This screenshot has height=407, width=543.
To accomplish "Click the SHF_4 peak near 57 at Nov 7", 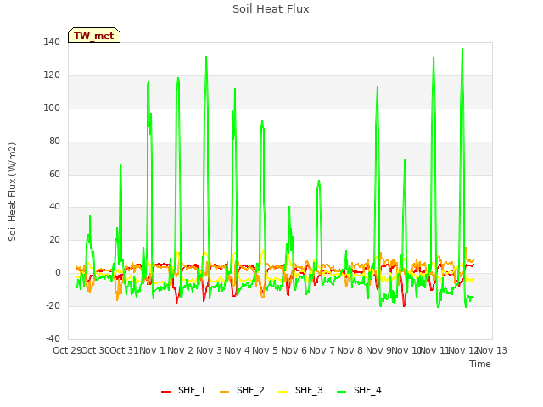I will coord(319,181).
